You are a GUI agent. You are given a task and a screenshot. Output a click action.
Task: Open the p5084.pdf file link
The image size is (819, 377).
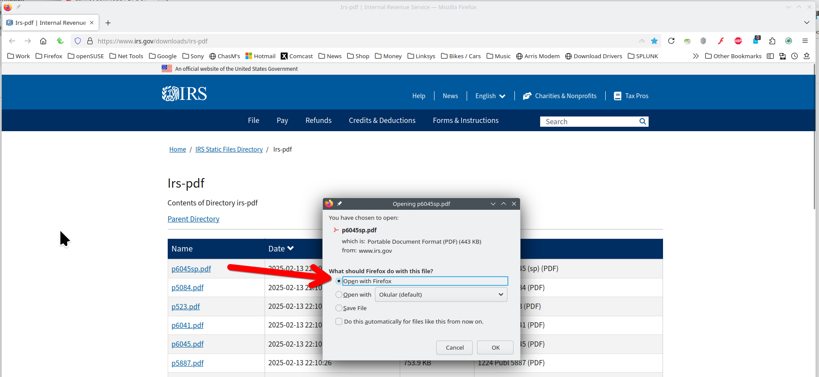[188, 288]
